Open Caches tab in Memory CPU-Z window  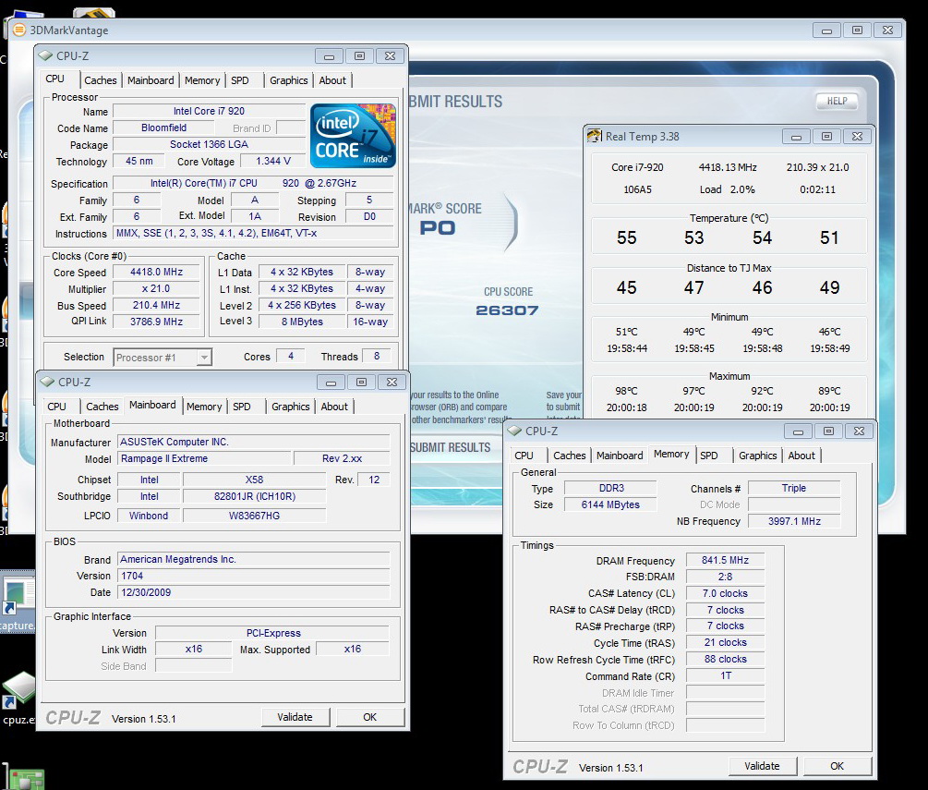click(x=570, y=456)
